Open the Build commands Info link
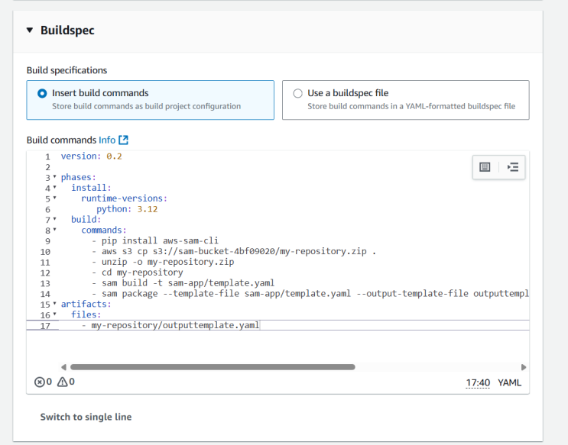568x445 pixels. (107, 140)
